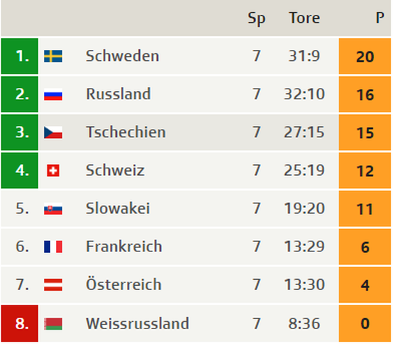Open the Russland team link
This screenshot has width=393, height=344.
pyautogui.click(x=118, y=94)
